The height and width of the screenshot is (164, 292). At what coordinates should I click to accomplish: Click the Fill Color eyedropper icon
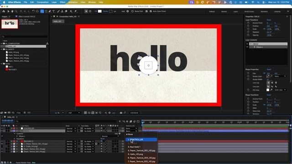coord(271,90)
